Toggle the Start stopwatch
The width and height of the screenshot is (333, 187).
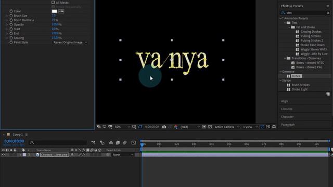click(11, 29)
